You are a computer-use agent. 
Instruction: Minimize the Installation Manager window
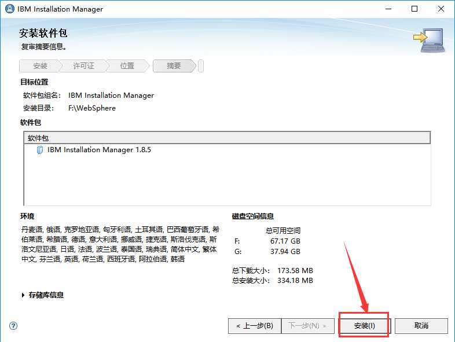(x=388, y=9)
